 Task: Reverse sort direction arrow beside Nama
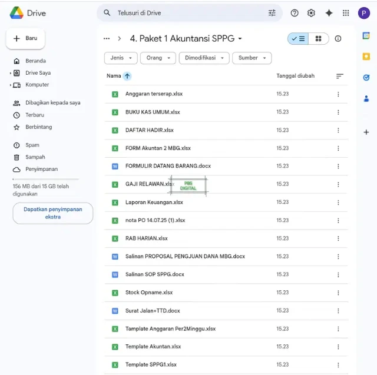click(x=128, y=76)
